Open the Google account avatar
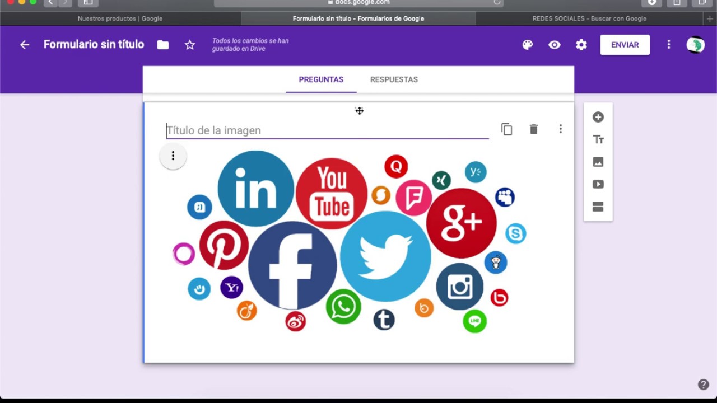The image size is (717, 403). pos(696,45)
